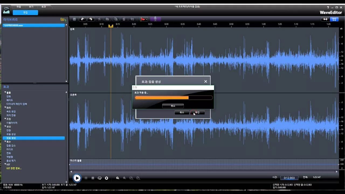The width and height of the screenshot is (345, 194).
Task: Select the 잡음 감소 effect
Action: click(11, 145)
